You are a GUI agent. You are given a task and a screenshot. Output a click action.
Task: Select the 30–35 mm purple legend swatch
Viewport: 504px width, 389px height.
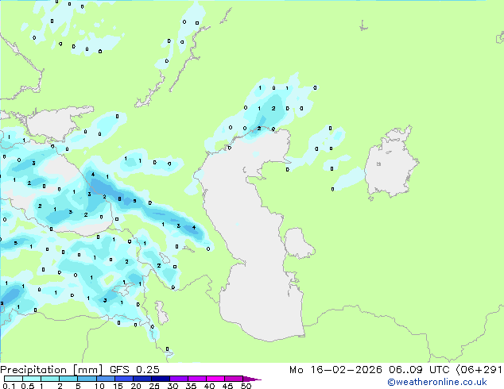[x=179, y=379]
